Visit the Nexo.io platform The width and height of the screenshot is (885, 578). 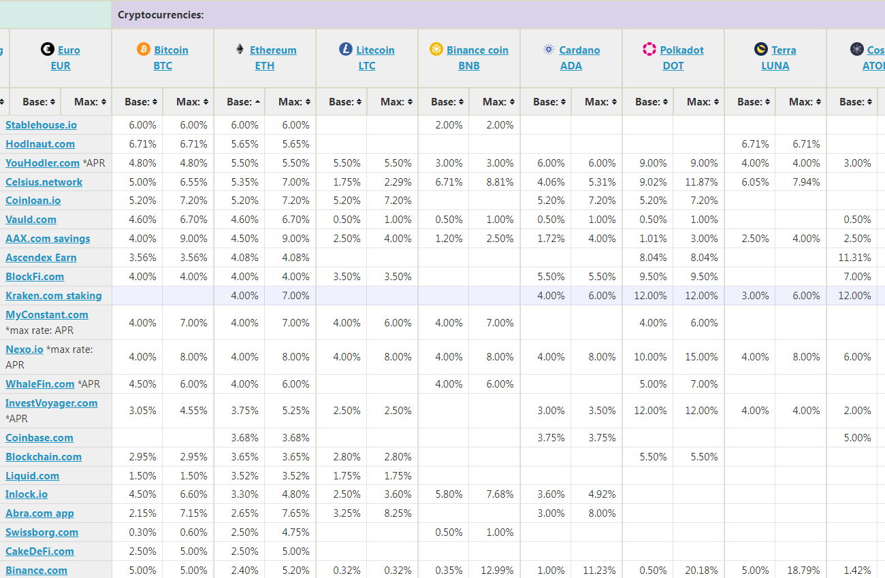coord(25,348)
